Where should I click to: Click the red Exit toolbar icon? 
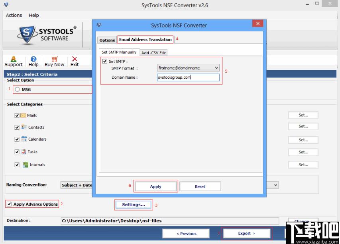coord(75,59)
